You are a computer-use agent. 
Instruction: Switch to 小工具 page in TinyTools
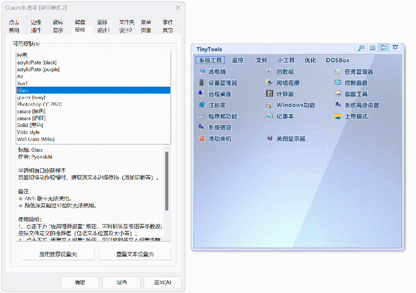point(286,60)
